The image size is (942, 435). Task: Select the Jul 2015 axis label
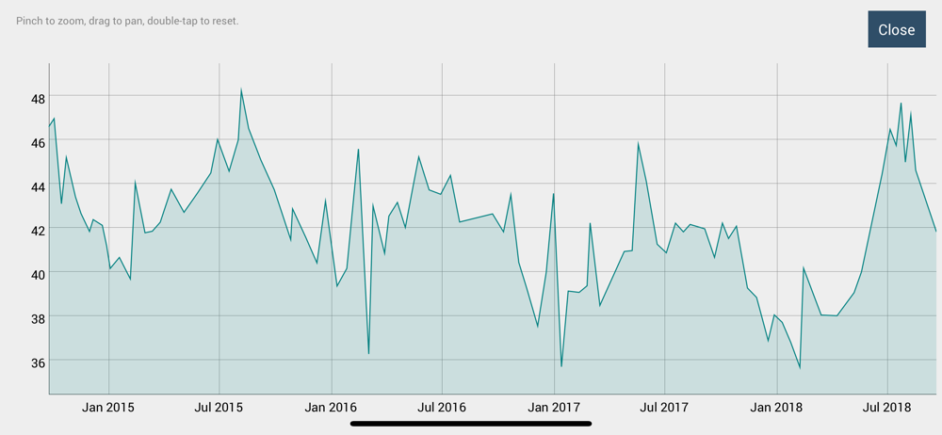pos(219,408)
